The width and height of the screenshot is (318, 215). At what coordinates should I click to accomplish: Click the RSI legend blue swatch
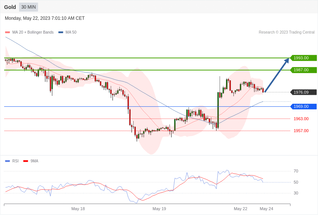(x=7, y=161)
